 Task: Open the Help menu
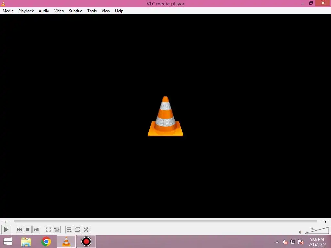point(119,11)
